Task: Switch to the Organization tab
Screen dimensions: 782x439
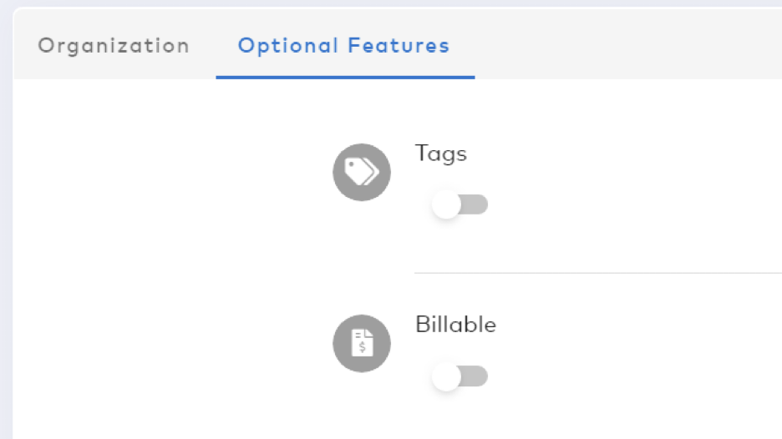Action: pos(114,46)
